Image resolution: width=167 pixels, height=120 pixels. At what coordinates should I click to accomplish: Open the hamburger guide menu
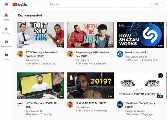tap(6, 5)
